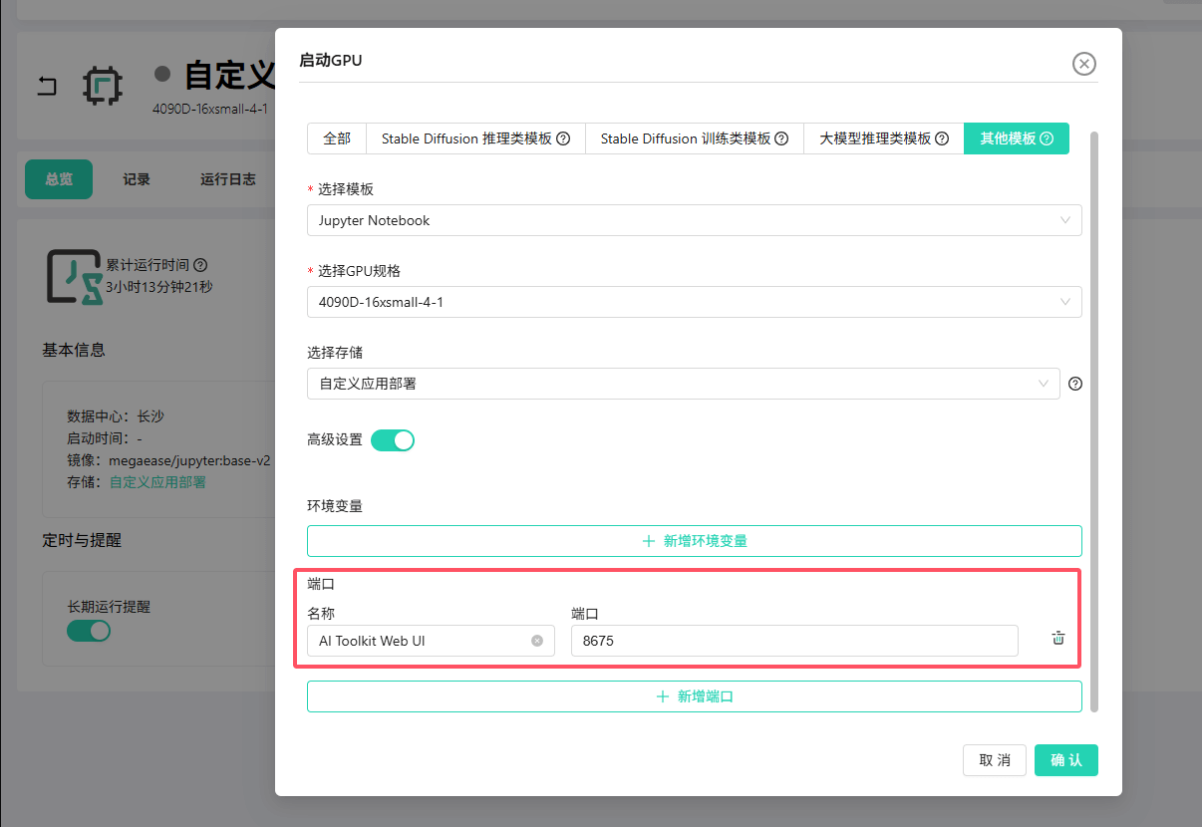Close the 启动GPU dialog with X icon
The image size is (1202, 827).
coord(1083,64)
